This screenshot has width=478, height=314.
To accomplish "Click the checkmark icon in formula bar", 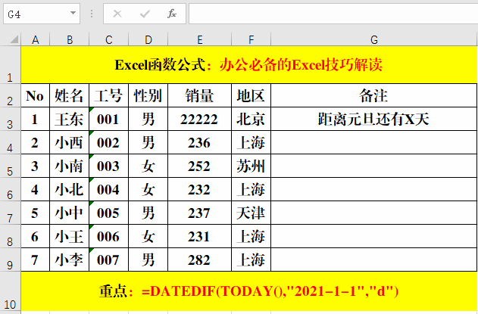I will coord(145,14).
